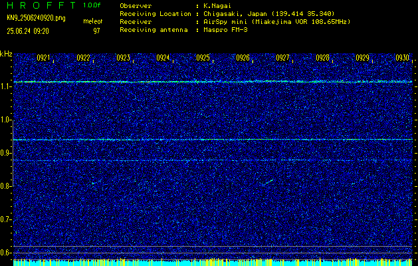
Task: Click the observer name K.Nagai
Action: (217, 5)
